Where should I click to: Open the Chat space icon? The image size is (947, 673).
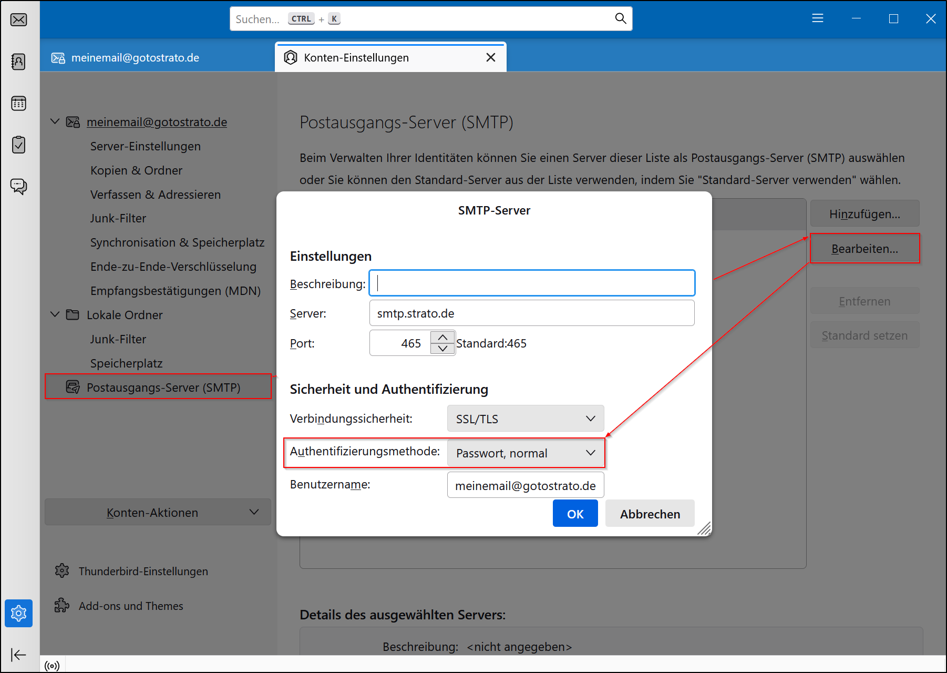tap(18, 186)
